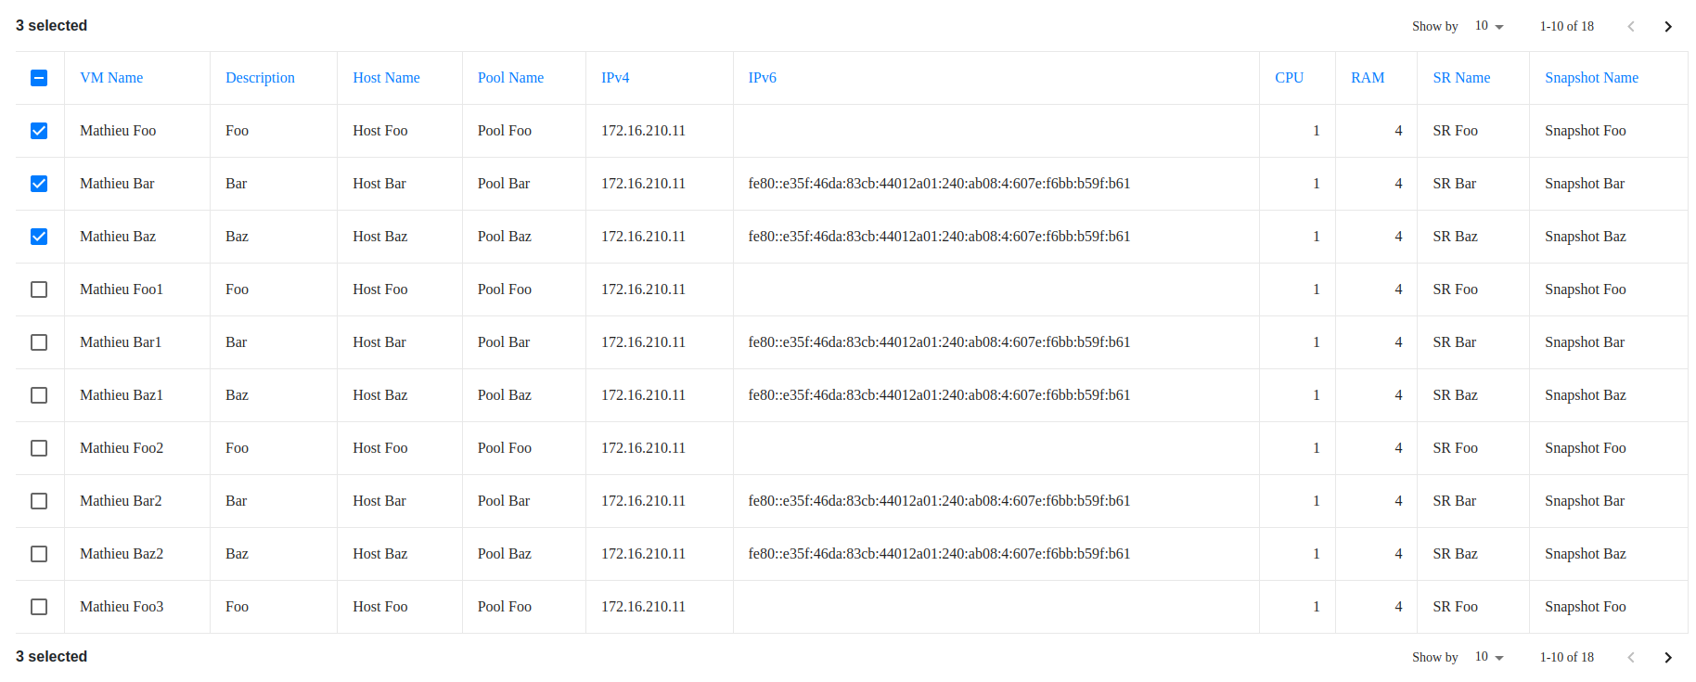
Task: Sort by SR Name column header
Action: tap(1461, 78)
